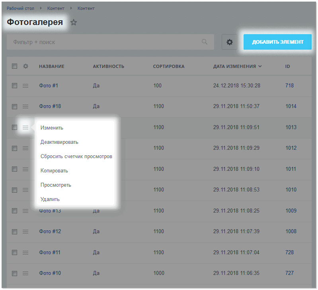Open actions menu icon for Фото #18
The height and width of the screenshot is (290, 318).
25,106
